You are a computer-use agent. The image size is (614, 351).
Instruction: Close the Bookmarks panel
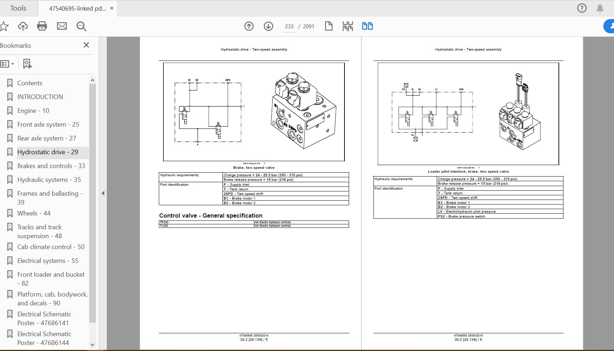(86, 45)
